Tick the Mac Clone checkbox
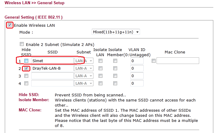Viewport: 219px width, 133px height. point(154,61)
